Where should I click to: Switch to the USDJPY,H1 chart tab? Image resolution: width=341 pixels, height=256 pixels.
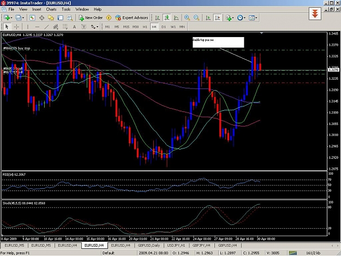176,245
